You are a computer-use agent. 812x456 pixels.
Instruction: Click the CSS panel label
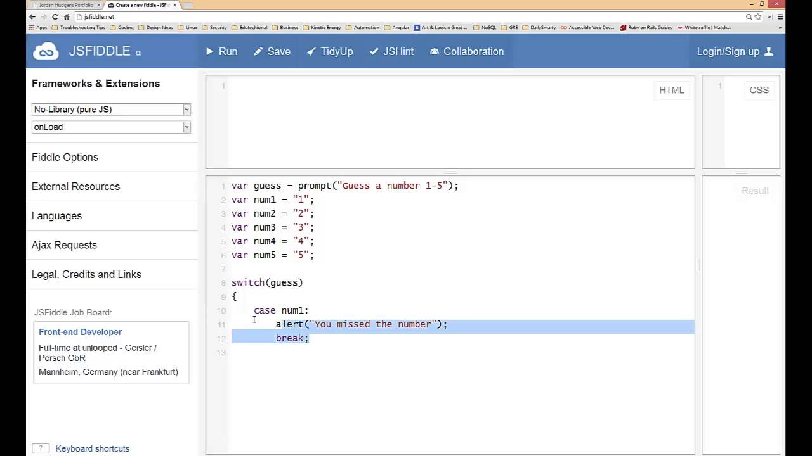point(759,90)
